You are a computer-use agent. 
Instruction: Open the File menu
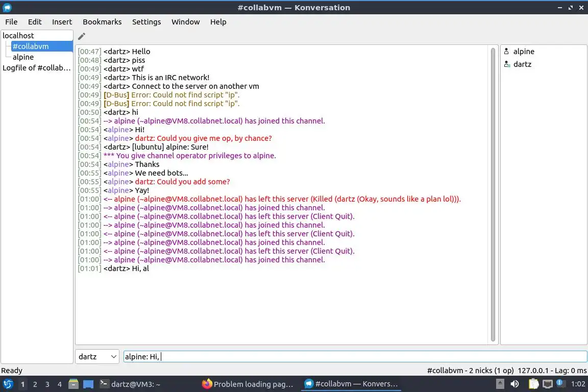pos(11,22)
